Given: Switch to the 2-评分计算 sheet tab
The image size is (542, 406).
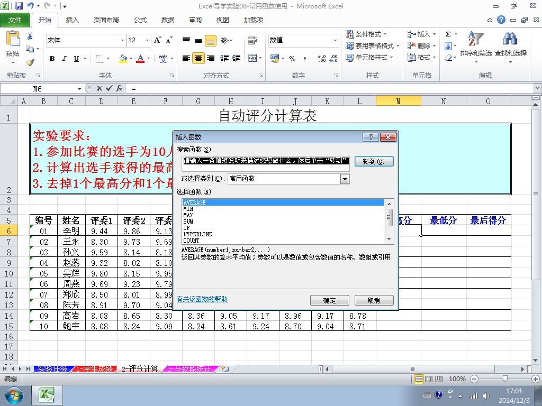Looking at the screenshot, I should 140,368.
